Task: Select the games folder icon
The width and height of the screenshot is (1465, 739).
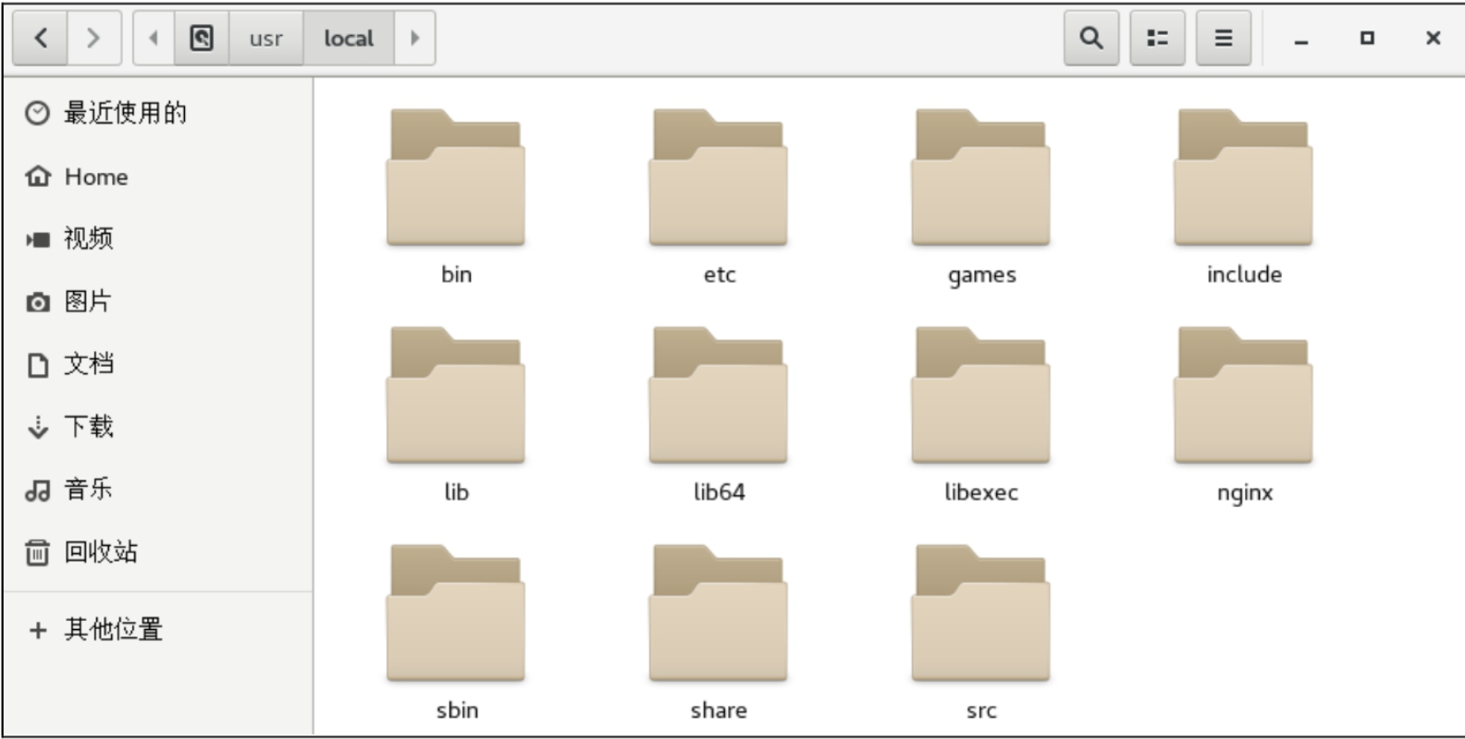Action: pos(981,177)
